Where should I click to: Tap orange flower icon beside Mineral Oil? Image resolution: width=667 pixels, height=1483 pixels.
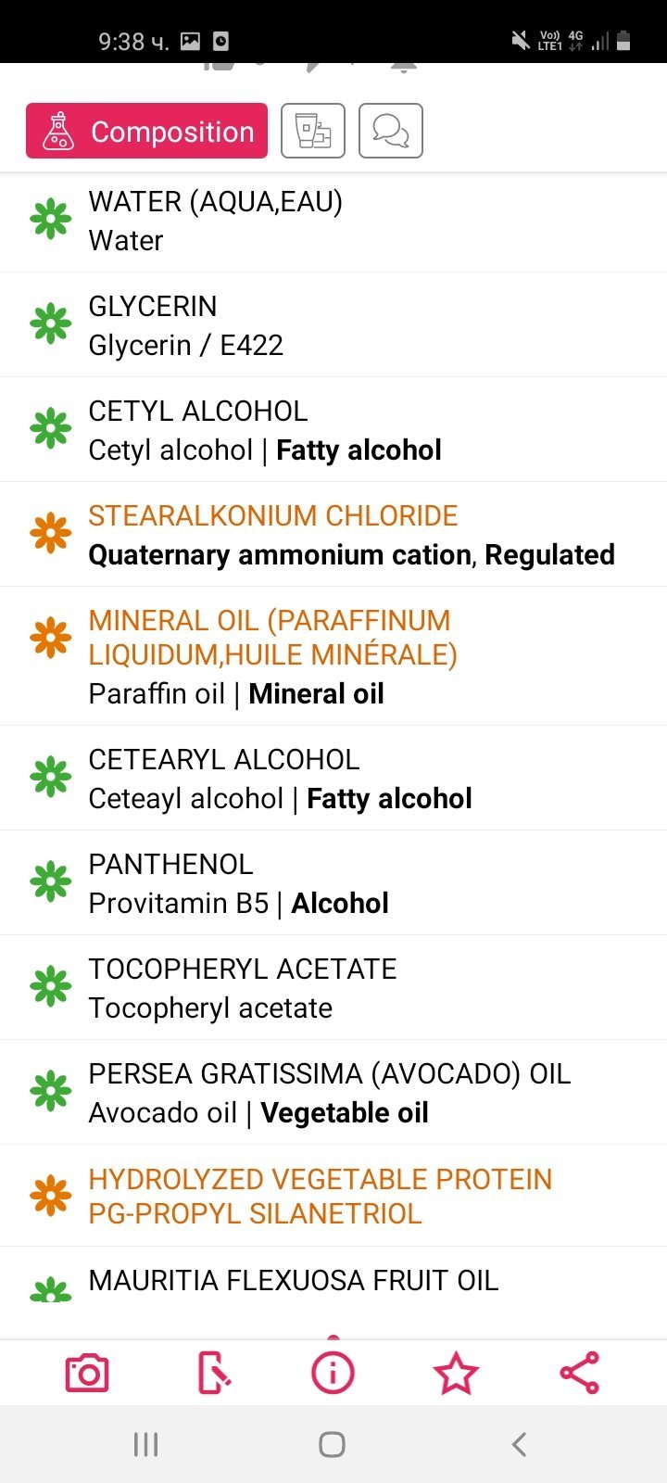(51, 638)
